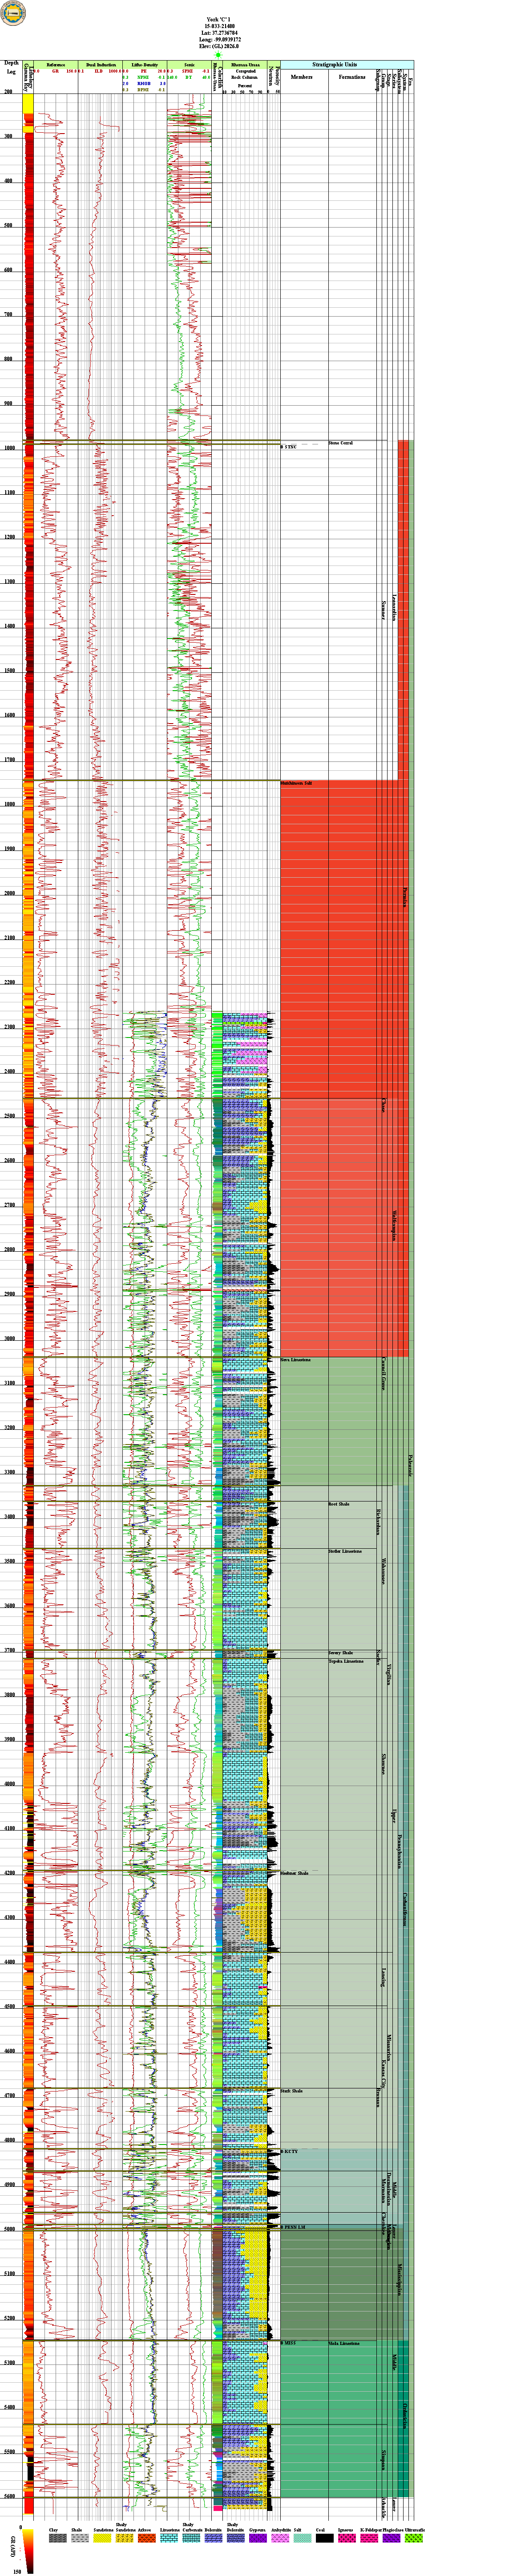Click the "Rhomaa-Umaa" track header
The height and width of the screenshot is (2576, 525).
point(245,64)
